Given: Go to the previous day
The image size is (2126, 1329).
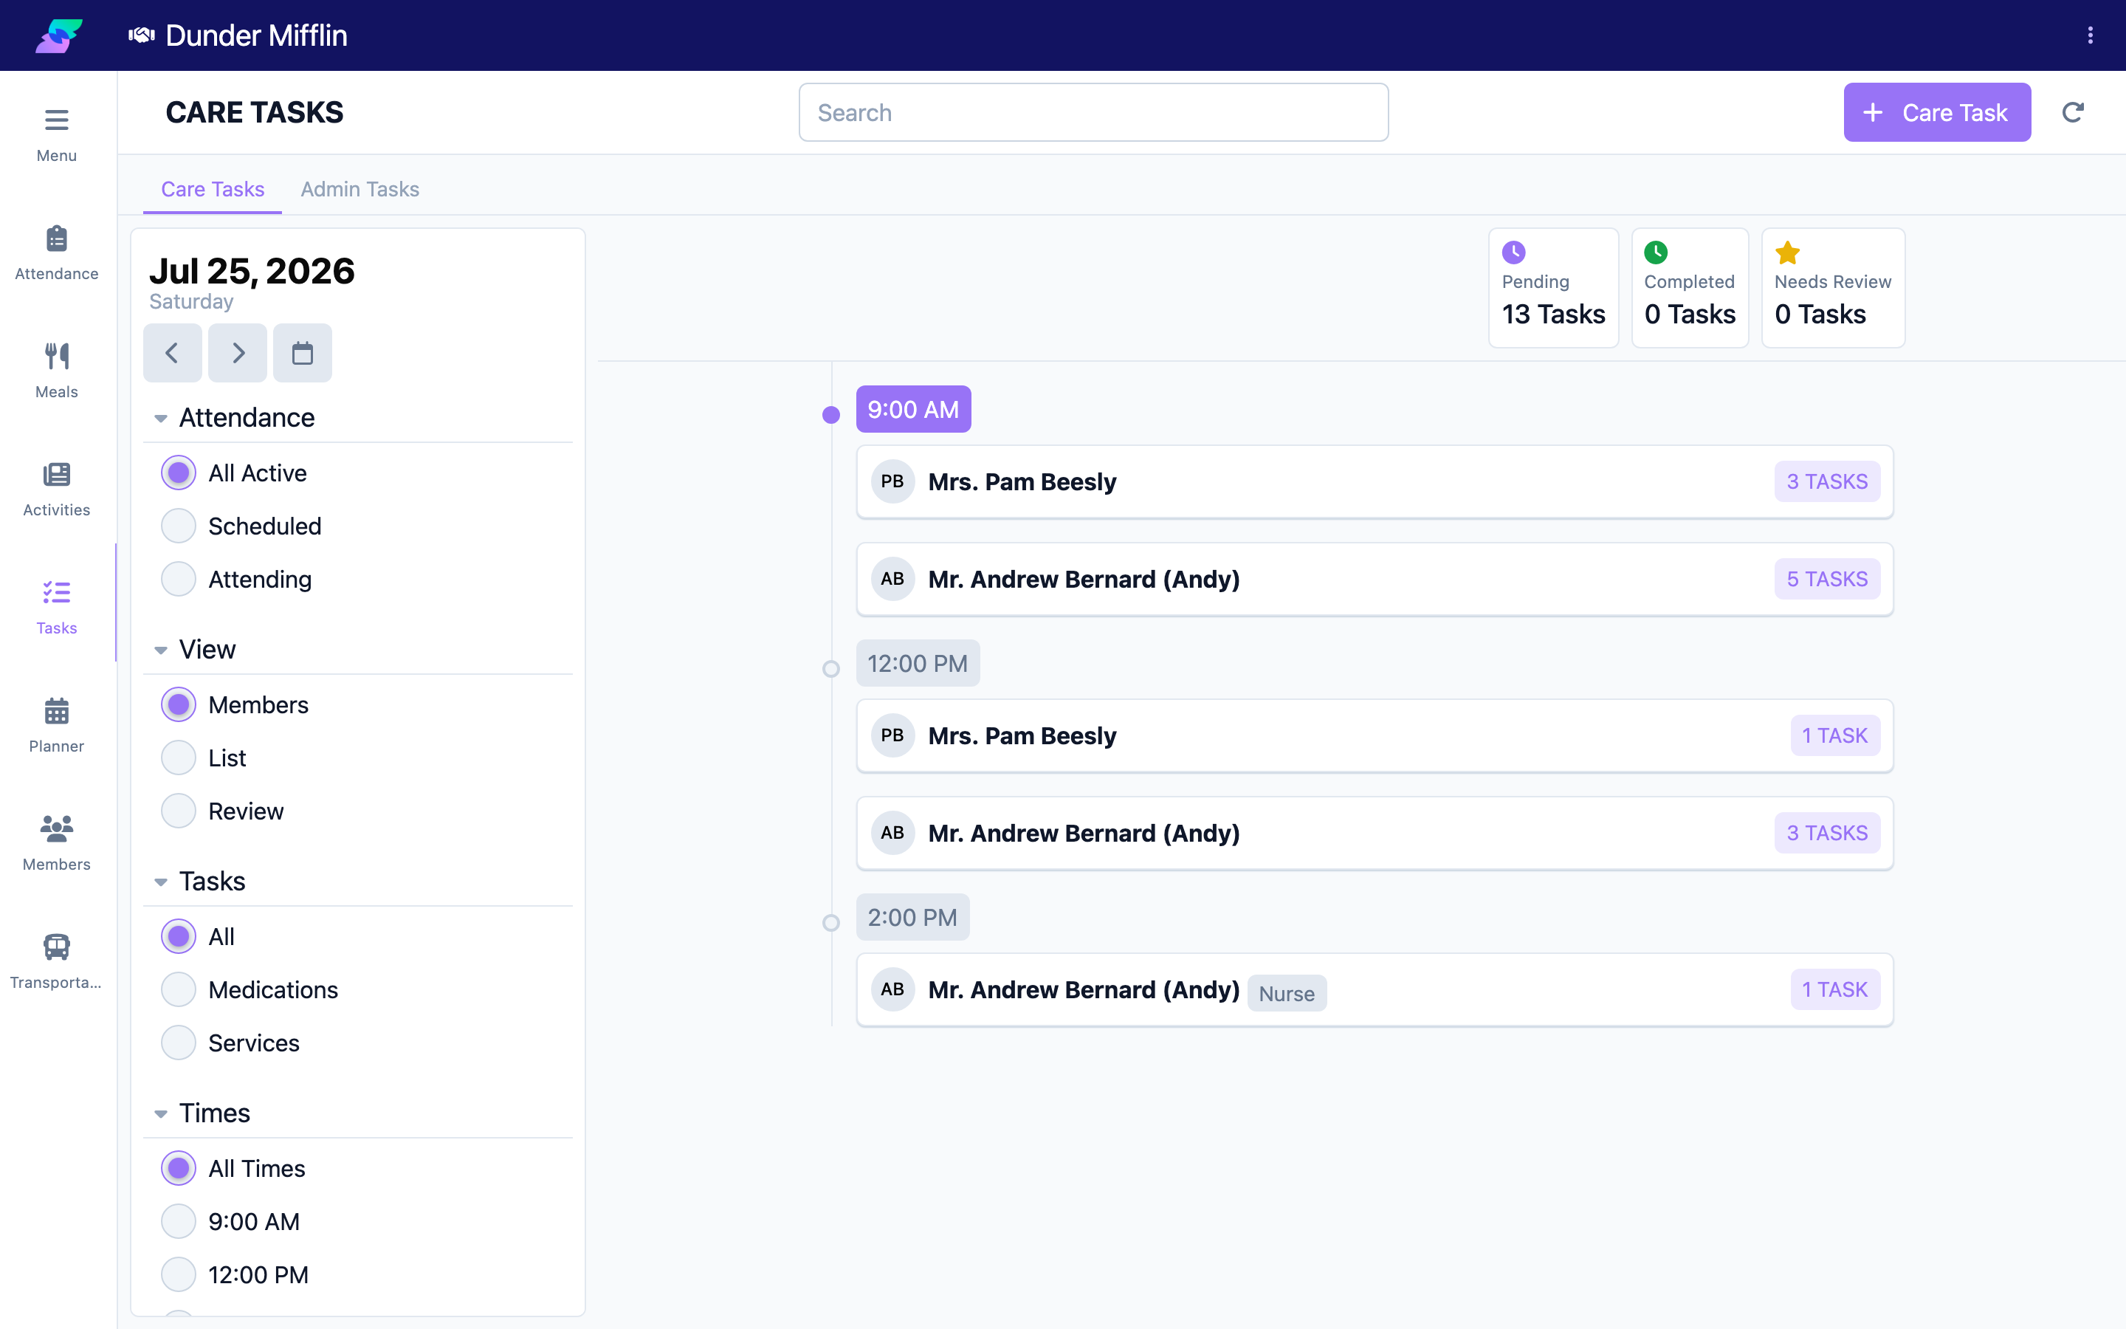Looking at the screenshot, I should click(172, 354).
